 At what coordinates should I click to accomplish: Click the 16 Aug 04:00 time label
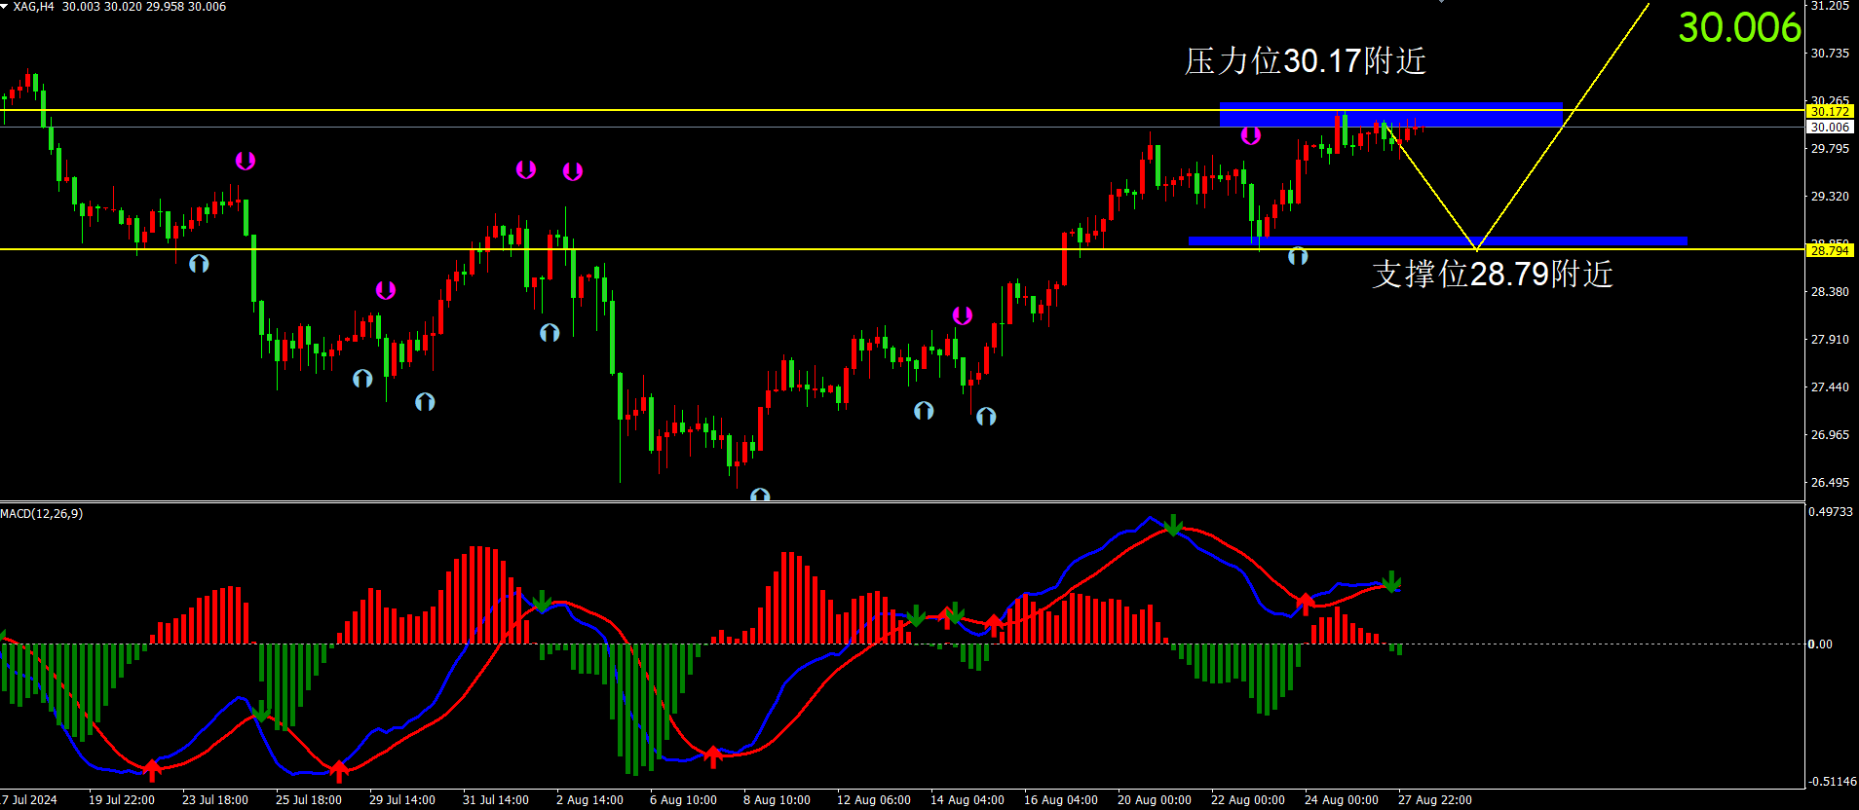(x=1061, y=800)
